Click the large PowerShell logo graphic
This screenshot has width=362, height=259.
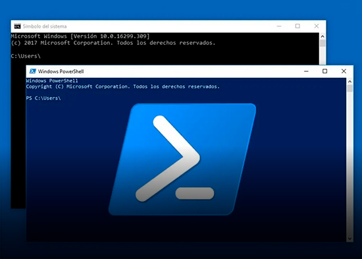[182, 159]
